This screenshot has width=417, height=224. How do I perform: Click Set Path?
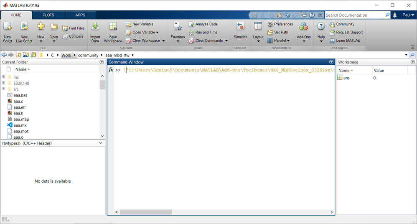click(277, 32)
